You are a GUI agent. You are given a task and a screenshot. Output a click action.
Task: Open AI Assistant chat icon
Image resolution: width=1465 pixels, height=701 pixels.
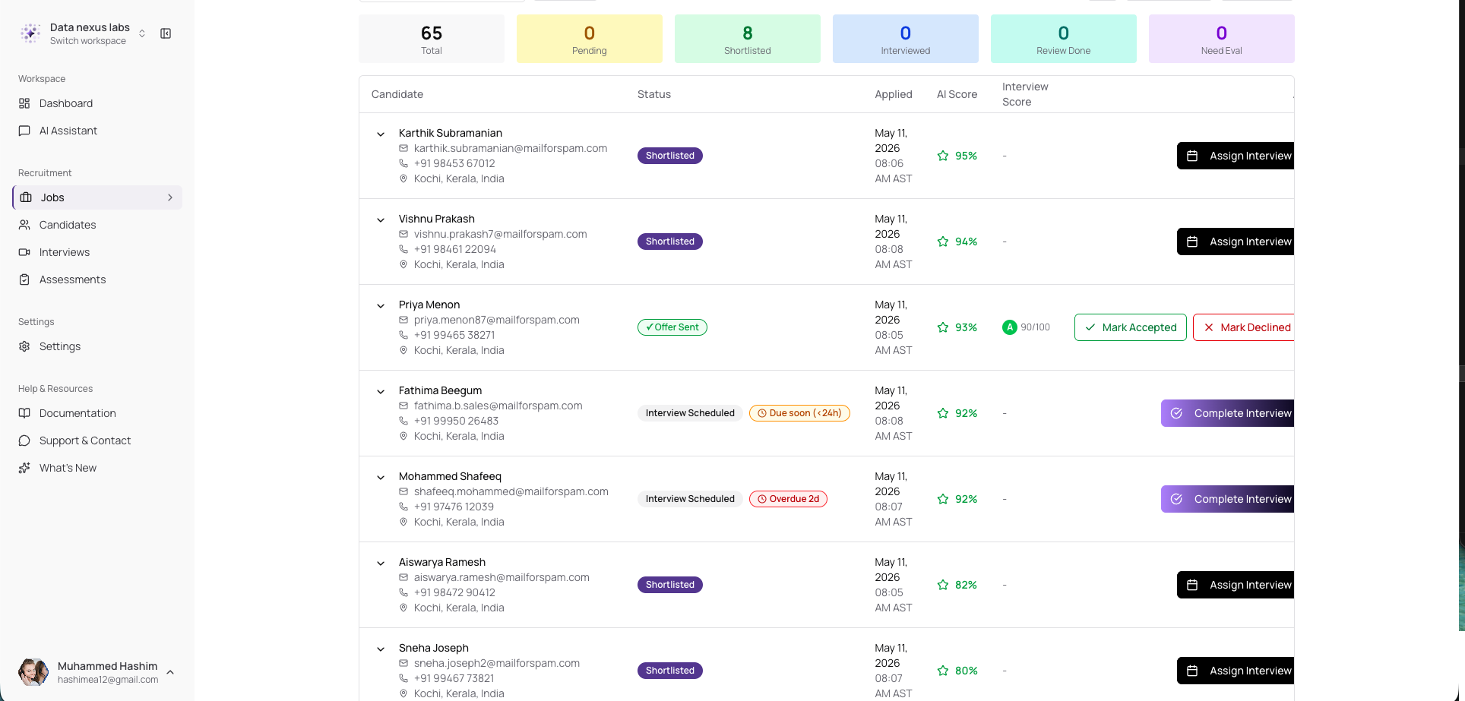(x=24, y=131)
